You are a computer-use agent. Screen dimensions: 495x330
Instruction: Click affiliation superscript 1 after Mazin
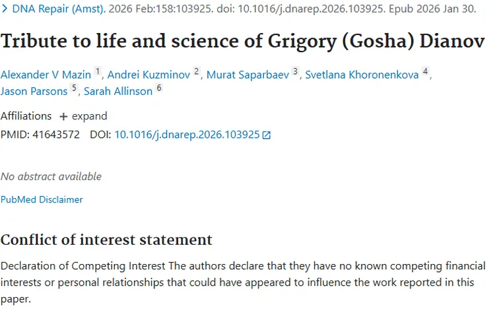tap(98, 71)
